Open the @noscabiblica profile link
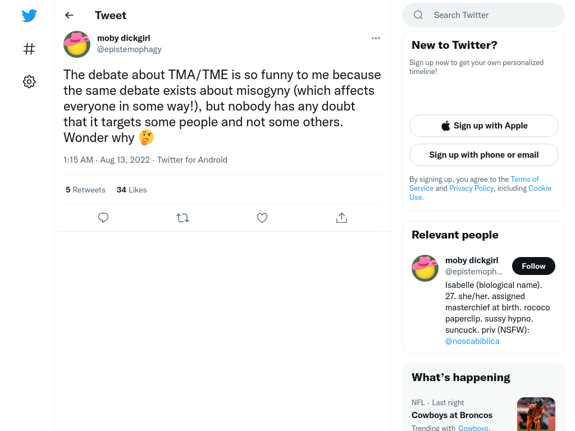Image resolution: width=575 pixels, height=431 pixels. 472,341
